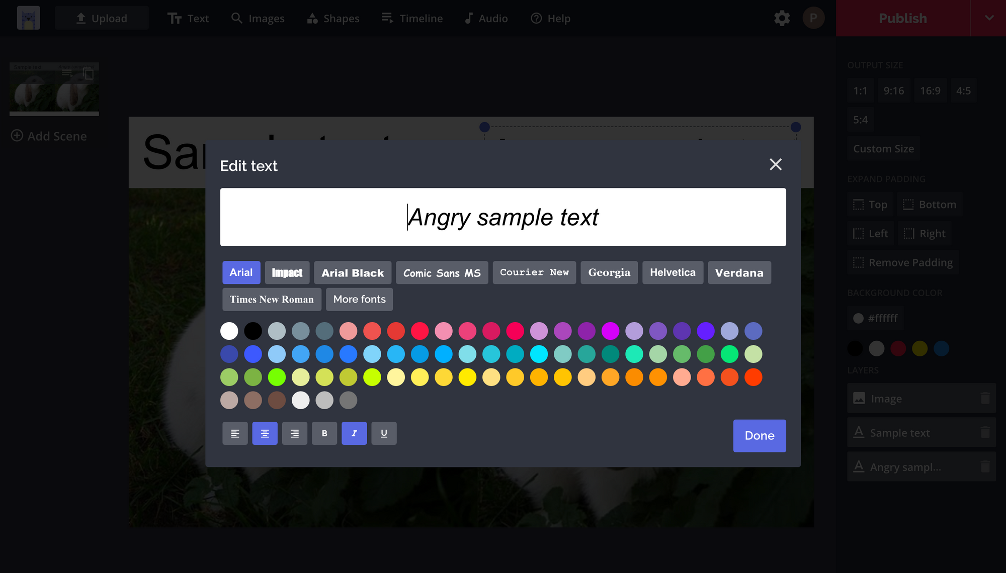The image size is (1006, 573).
Task: Click the duplicate scene icon on thumbnail
Action: [89, 74]
